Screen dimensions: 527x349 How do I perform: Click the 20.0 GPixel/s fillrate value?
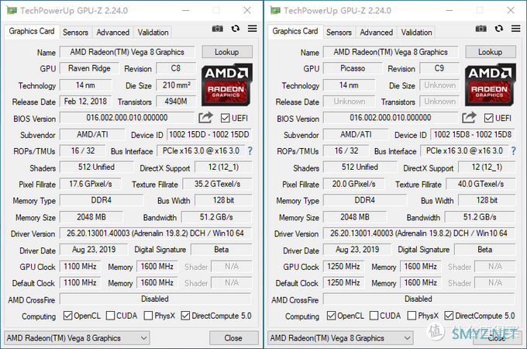354,184
